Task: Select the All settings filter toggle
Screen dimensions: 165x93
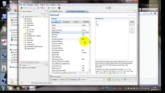Action: [x=56, y=22]
